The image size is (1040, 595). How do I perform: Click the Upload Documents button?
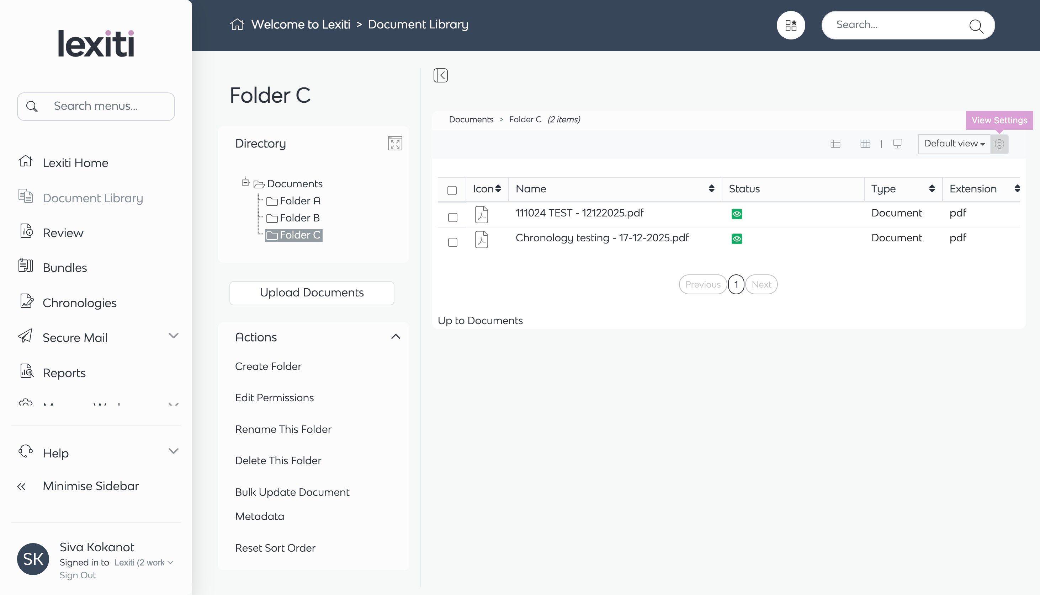tap(312, 293)
